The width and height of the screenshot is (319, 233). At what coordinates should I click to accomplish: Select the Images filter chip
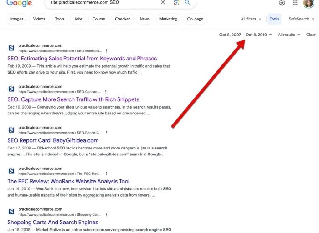pyautogui.click(x=17, y=19)
